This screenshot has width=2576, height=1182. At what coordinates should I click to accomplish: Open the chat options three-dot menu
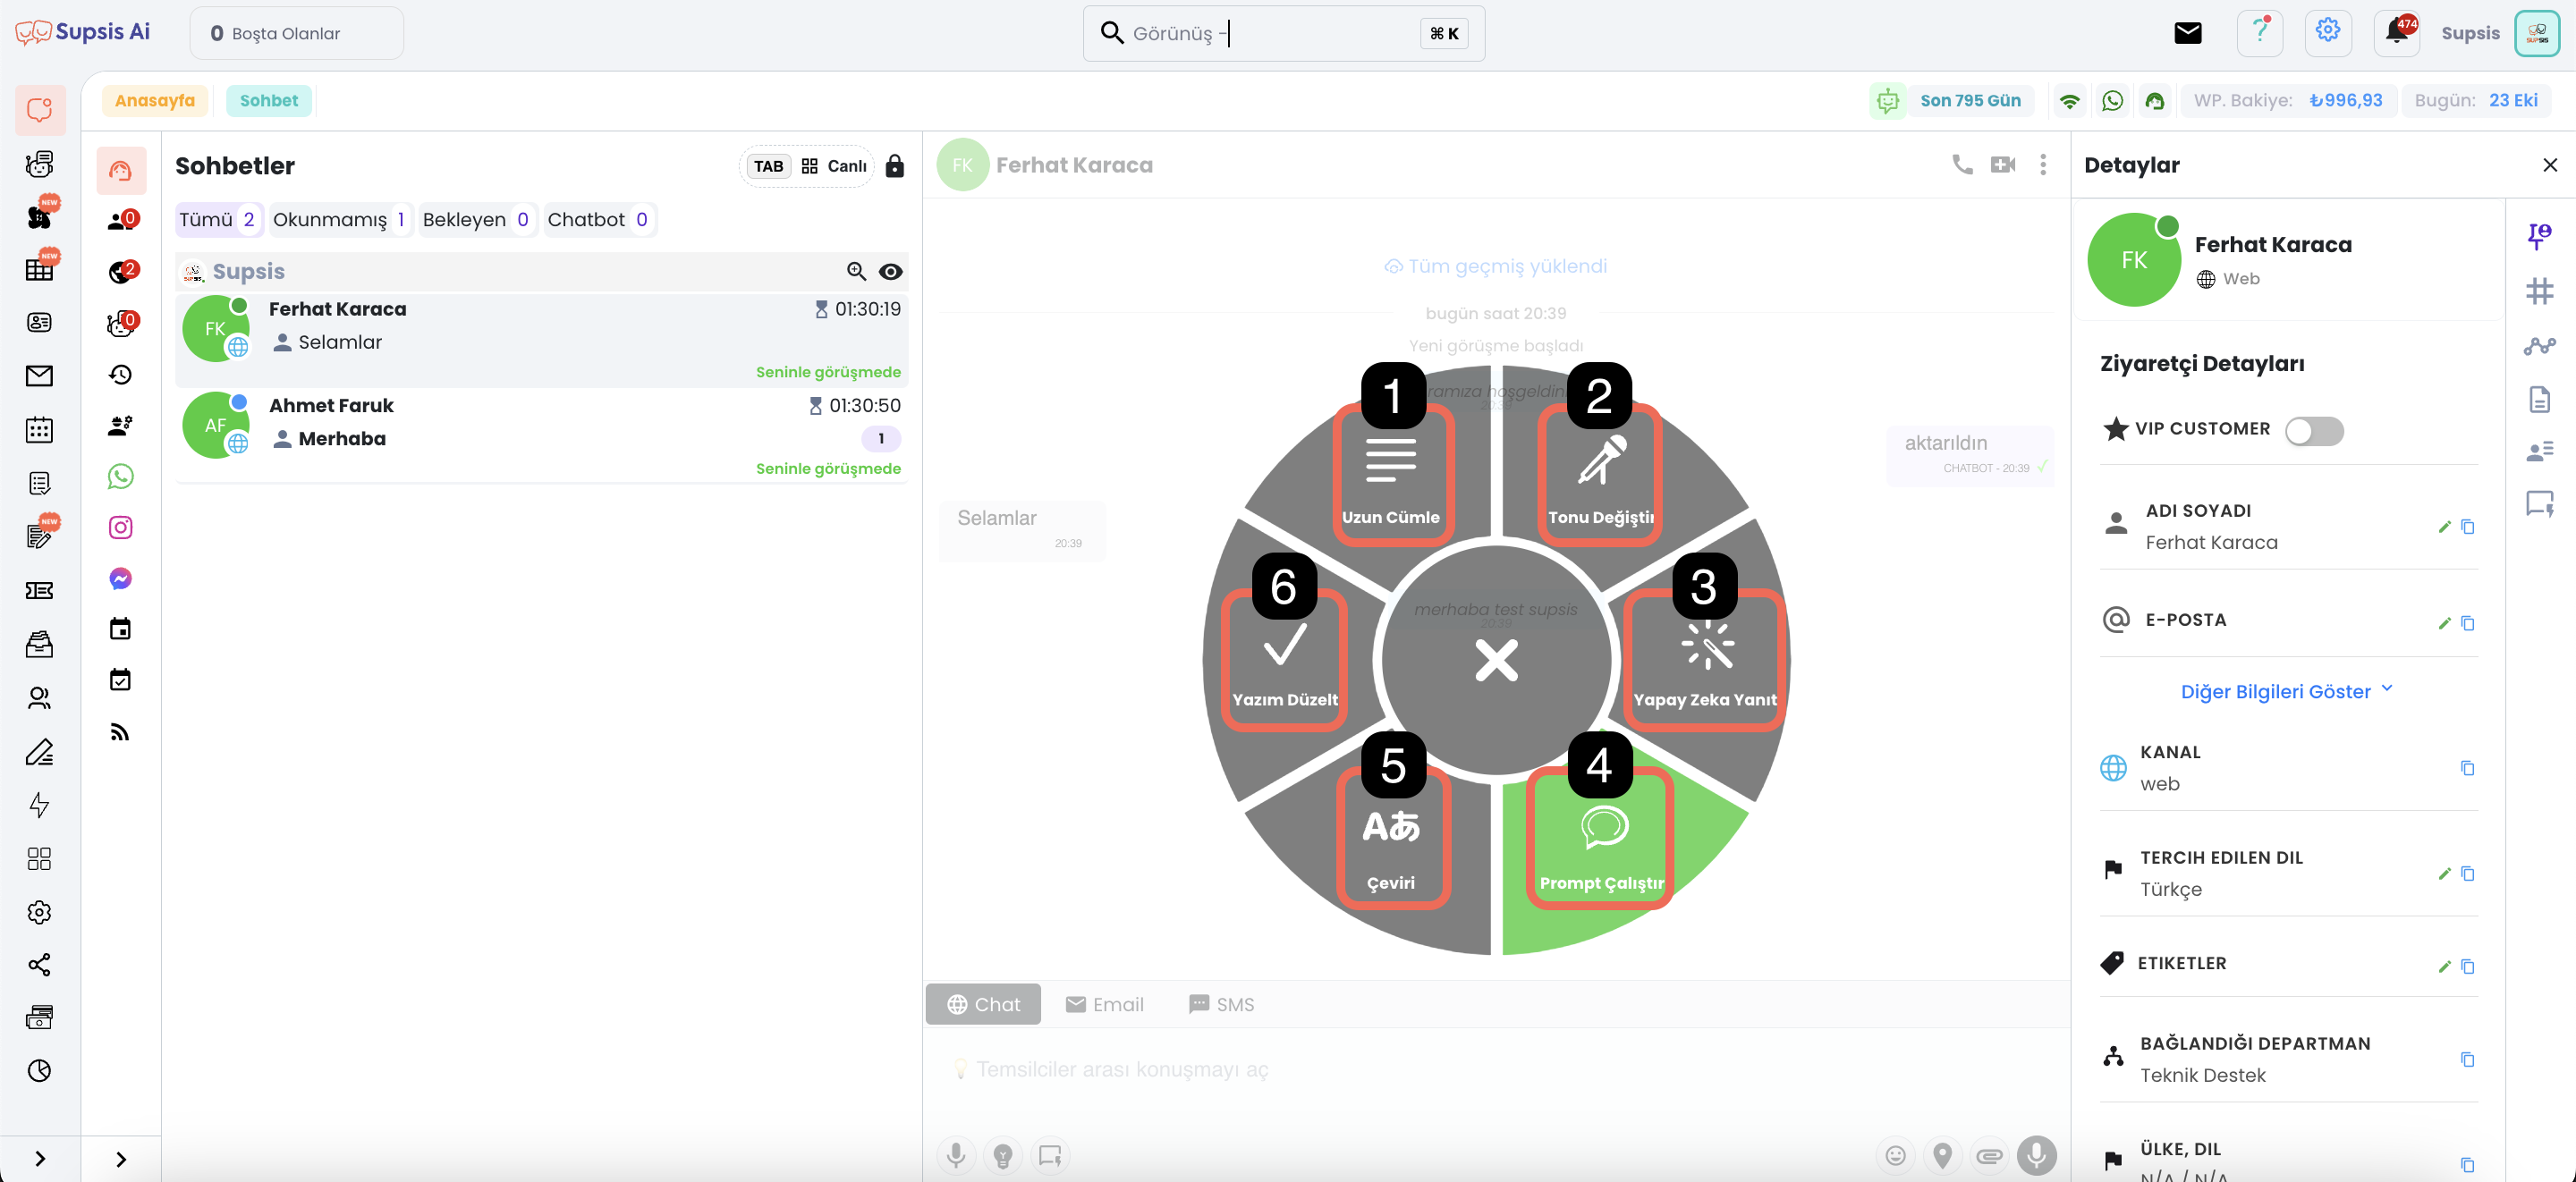(x=2043, y=165)
